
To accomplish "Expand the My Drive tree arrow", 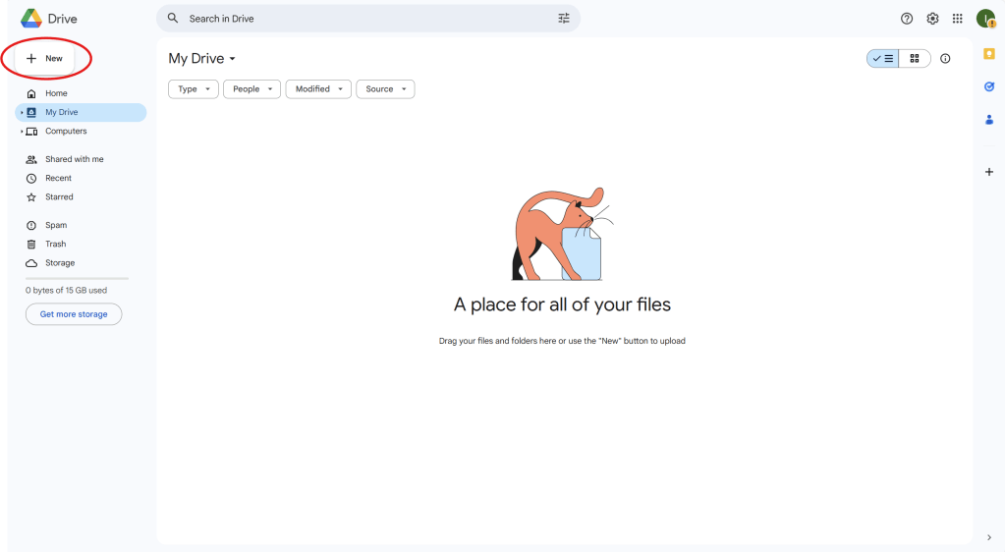I will pyautogui.click(x=22, y=113).
